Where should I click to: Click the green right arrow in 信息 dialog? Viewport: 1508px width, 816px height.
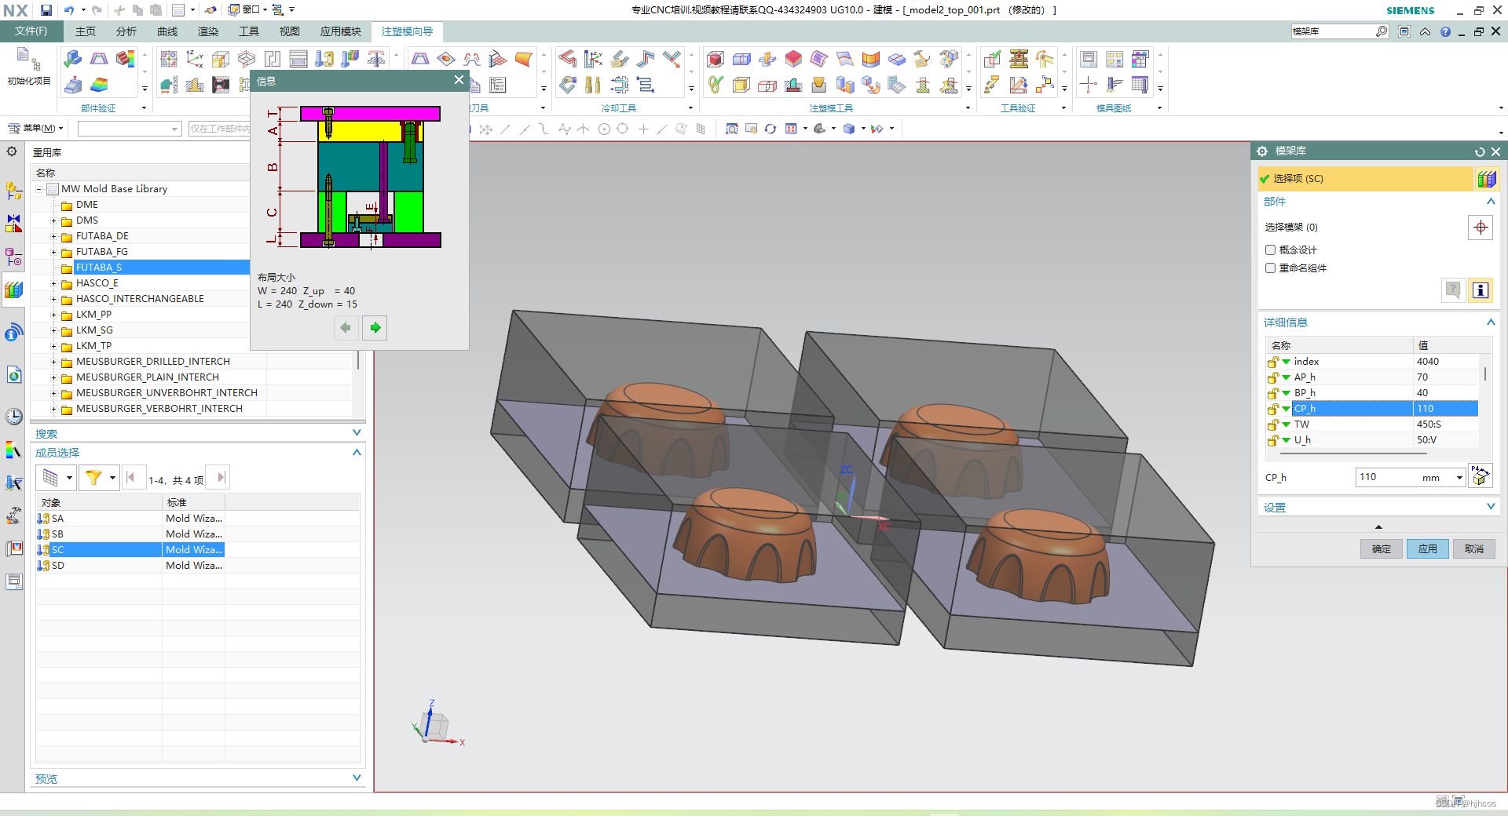(375, 328)
